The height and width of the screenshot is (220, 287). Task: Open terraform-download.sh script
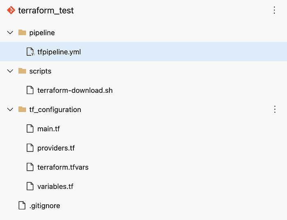click(x=75, y=90)
